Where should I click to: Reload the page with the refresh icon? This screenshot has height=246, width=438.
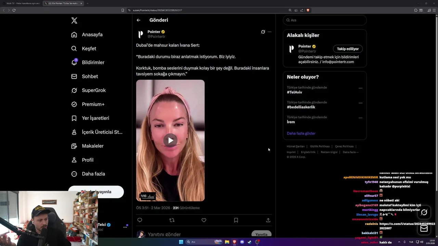point(14,10)
